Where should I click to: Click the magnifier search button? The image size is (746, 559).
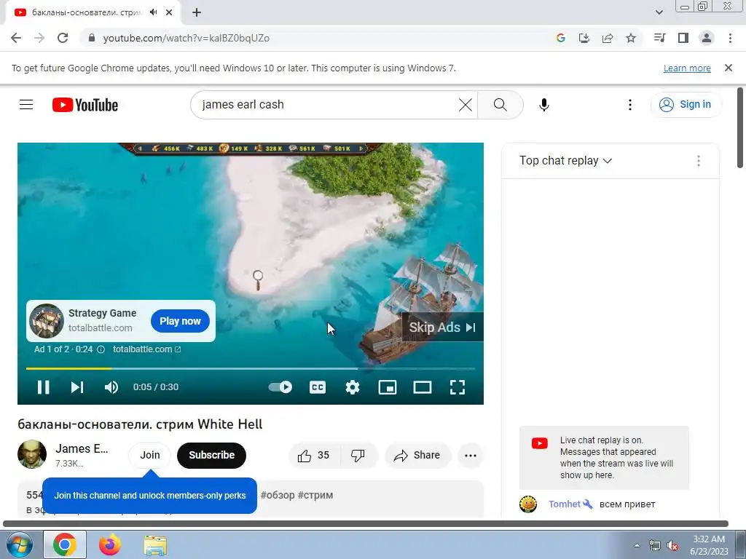click(x=500, y=105)
